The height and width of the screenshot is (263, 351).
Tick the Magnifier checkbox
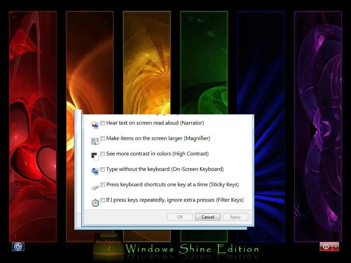pyautogui.click(x=102, y=138)
